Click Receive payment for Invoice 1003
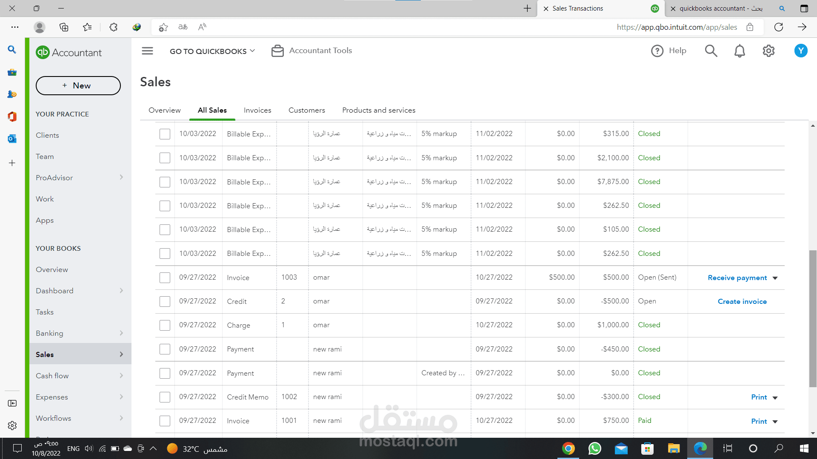The image size is (817, 459). coord(737,278)
